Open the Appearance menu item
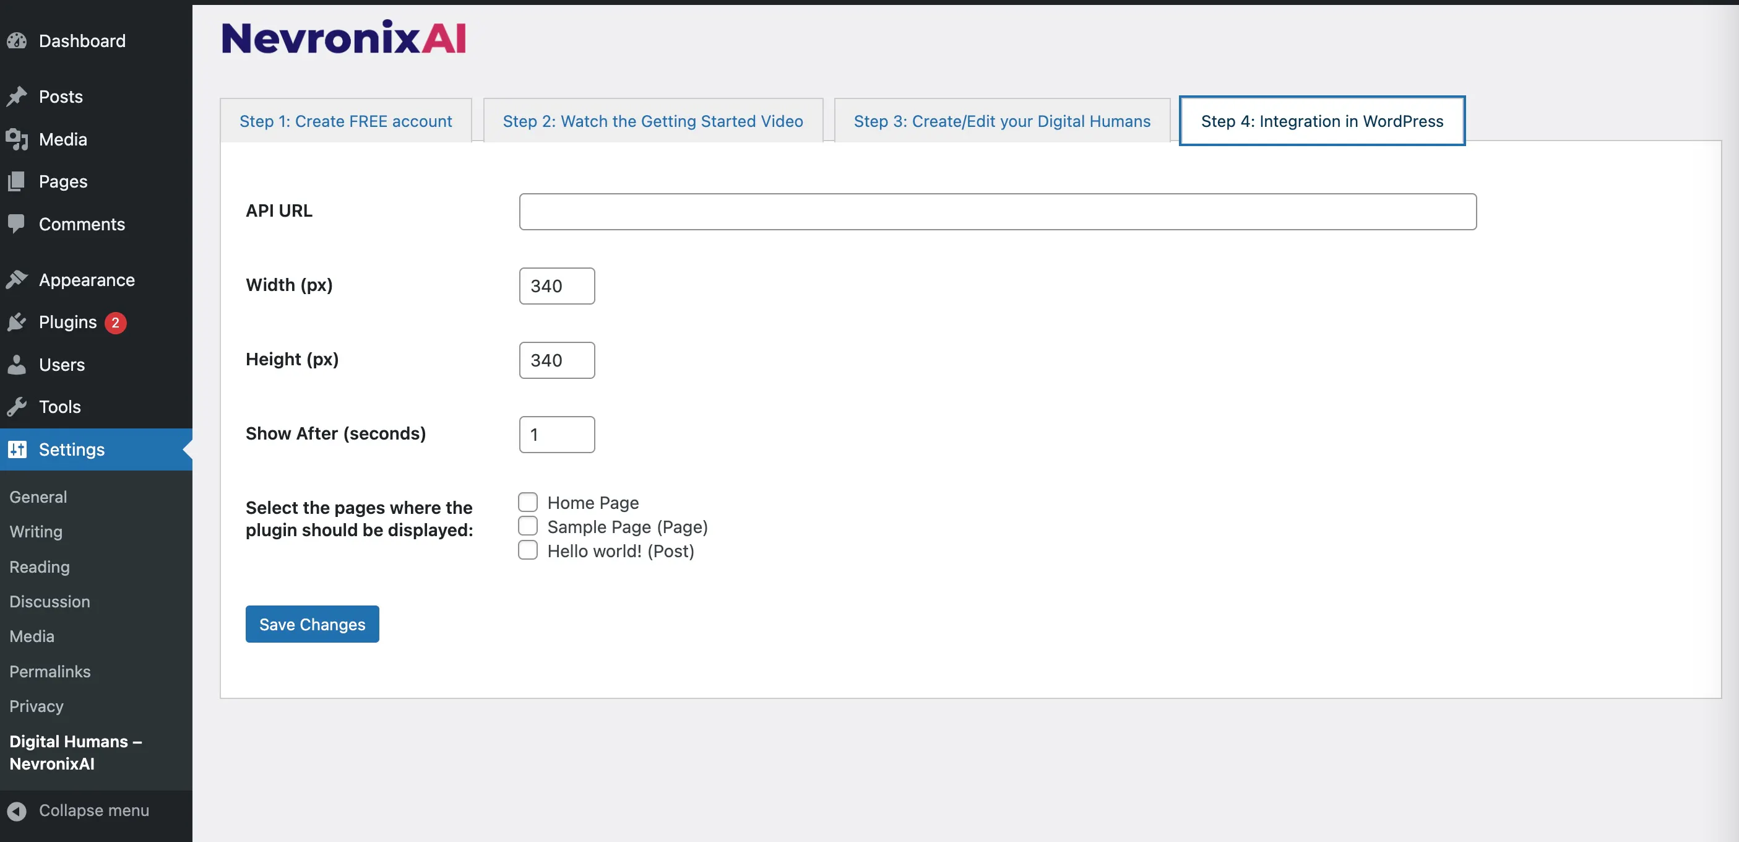 (96, 280)
